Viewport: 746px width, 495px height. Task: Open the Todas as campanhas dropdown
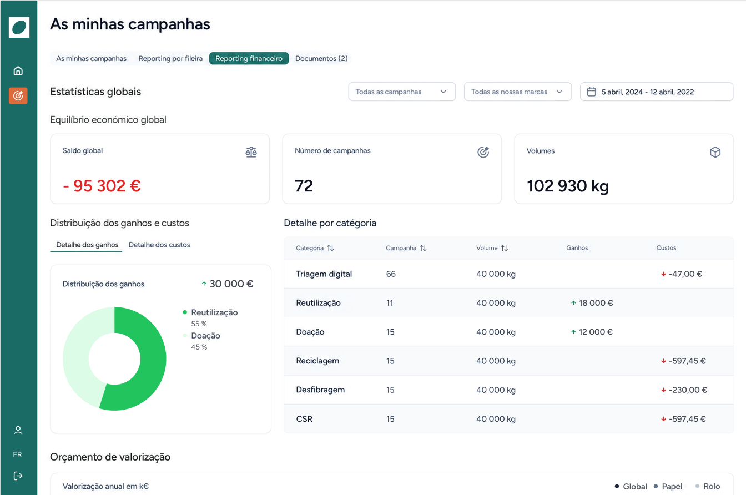click(402, 92)
